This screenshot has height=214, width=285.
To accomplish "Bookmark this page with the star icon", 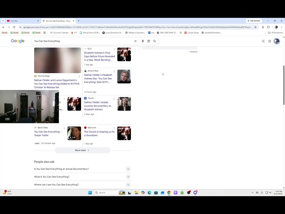I will click(255, 27).
